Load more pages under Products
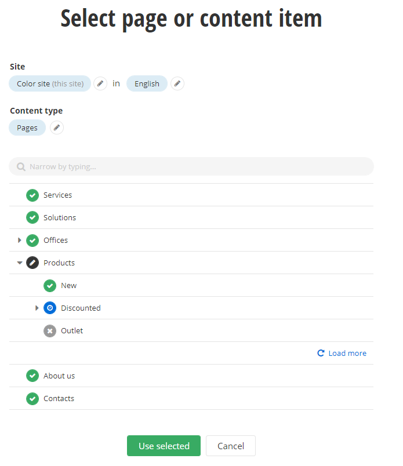The height and width of the screenshot is (466, 403). pos(342,354)
